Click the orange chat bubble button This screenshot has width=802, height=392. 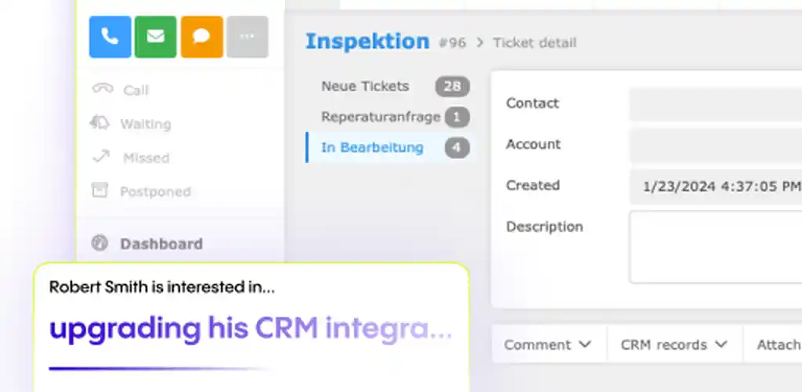[201, 37]
